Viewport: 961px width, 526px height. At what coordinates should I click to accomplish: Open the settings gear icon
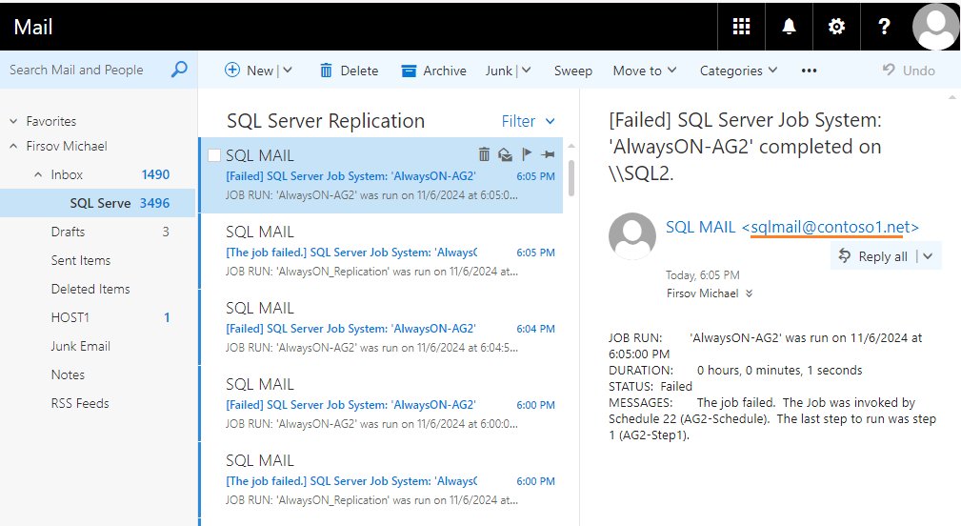(836, 27)
